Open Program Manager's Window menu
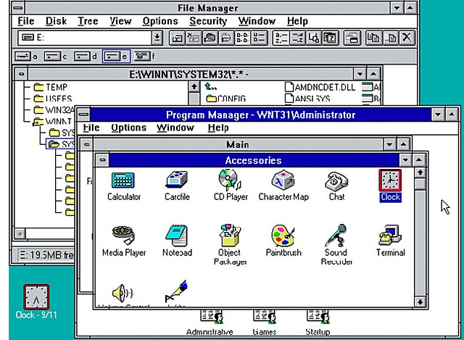464x340 pixels. 175,128
